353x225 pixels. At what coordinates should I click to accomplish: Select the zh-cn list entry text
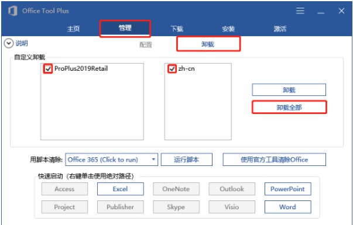[x=186, y=68]
